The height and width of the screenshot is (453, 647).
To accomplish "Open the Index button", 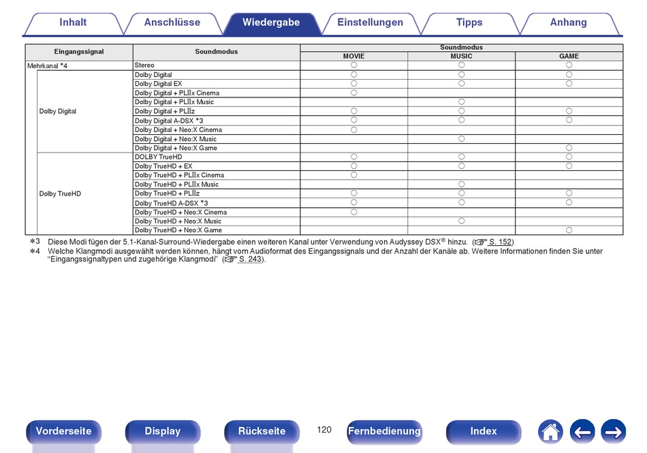I will tap(483, 431).
